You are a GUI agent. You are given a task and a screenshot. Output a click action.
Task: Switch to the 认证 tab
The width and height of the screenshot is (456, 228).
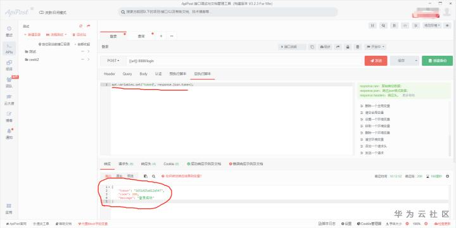coord(158,74)
